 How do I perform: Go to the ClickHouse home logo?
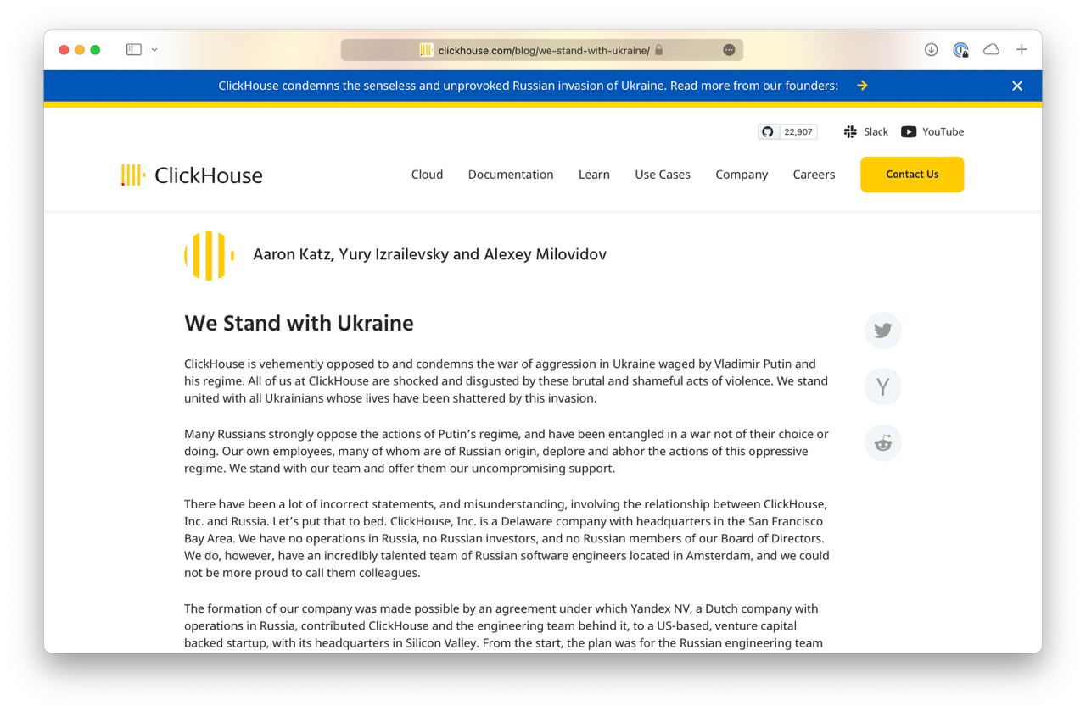point(192,175)
